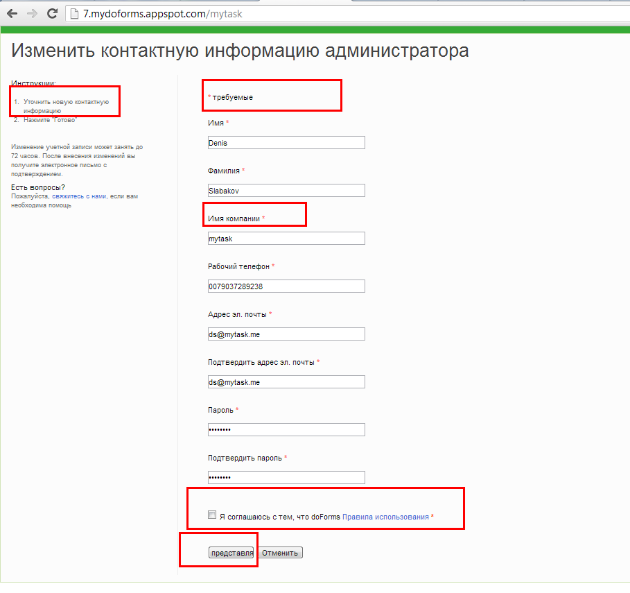Click the browser forward arrow
The width and height of the screenshot is (630, 593).
click(31, 13)
